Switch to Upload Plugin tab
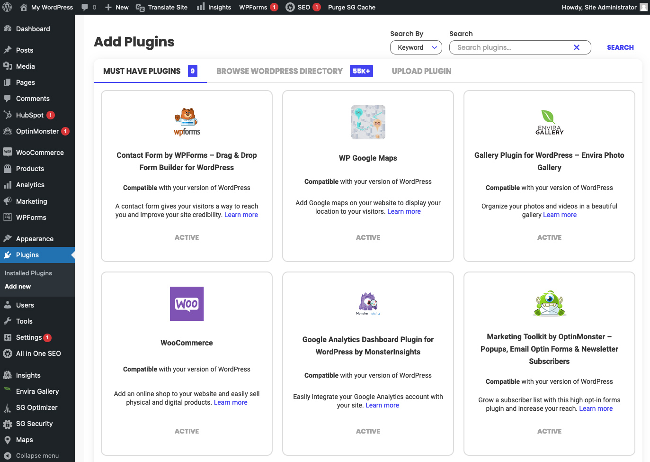 [x=421, y=71]
